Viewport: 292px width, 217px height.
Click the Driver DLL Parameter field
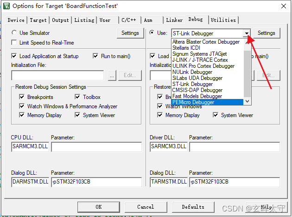(x=235, y=146)
